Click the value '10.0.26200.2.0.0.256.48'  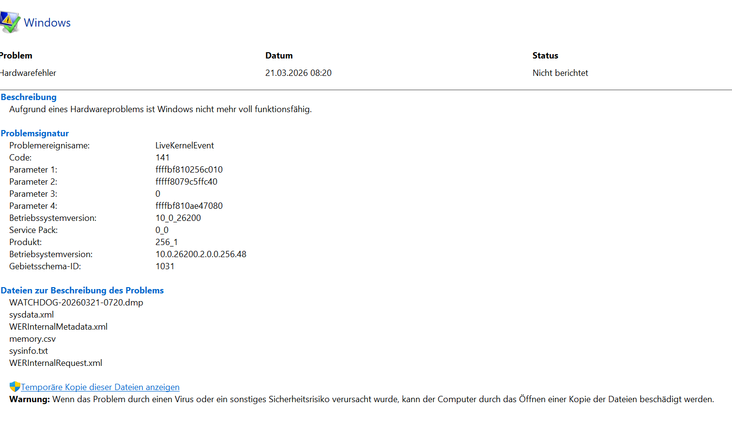click(201, 254)
